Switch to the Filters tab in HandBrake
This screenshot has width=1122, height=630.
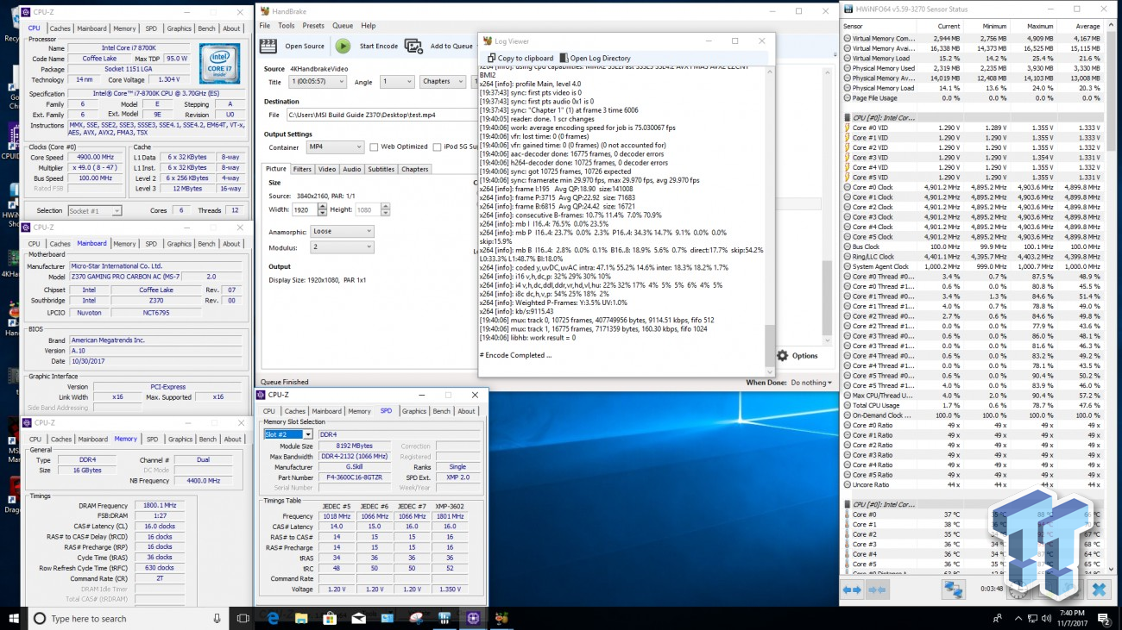[x=302, y=169]
